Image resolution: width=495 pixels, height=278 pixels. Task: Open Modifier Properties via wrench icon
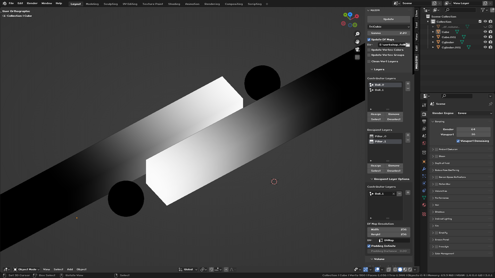pyautogui.click(x=424, y=169)
